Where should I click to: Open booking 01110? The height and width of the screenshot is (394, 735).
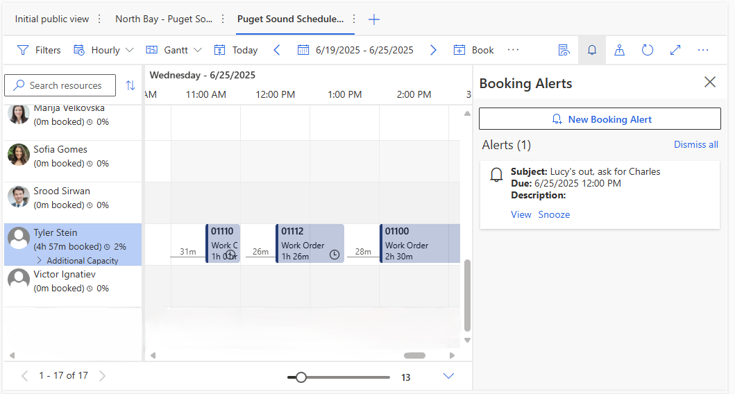coord(223,243)
